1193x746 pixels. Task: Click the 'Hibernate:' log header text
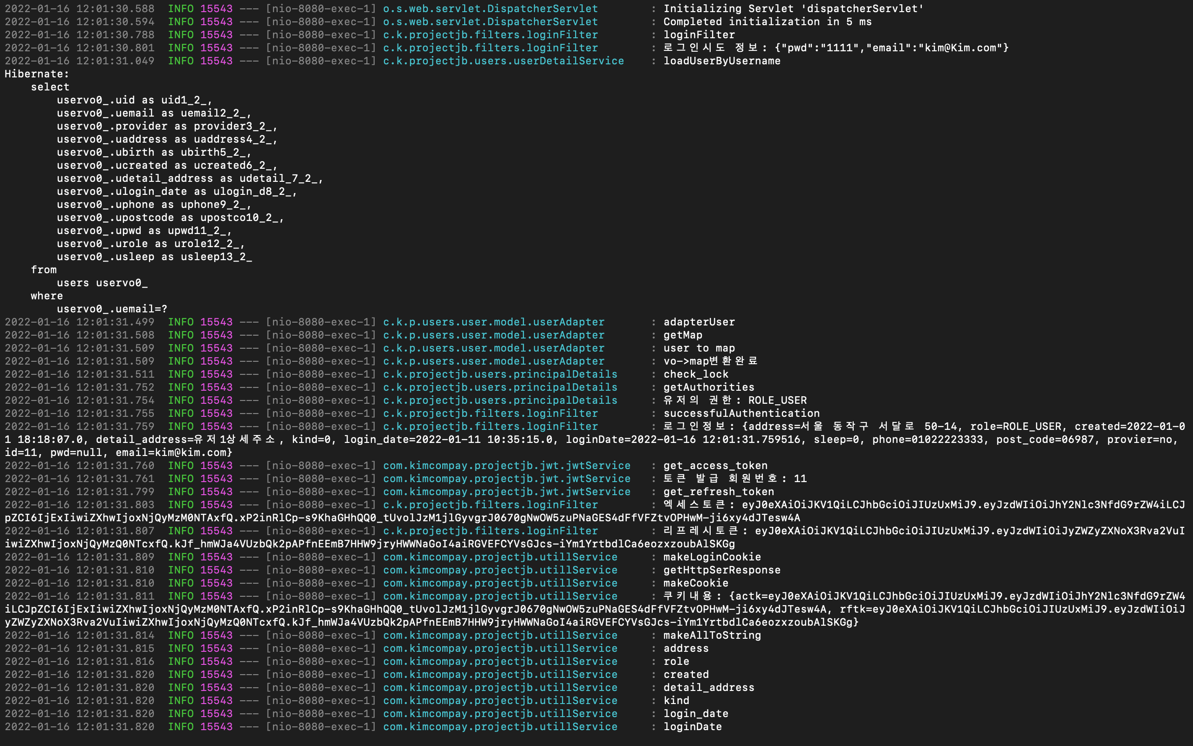point(37,74)
